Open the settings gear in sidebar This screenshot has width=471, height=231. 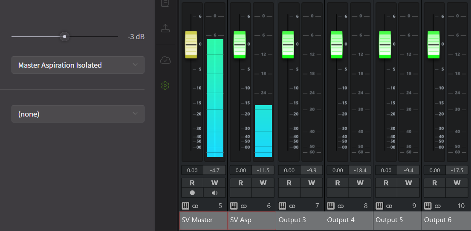(165, 86)
